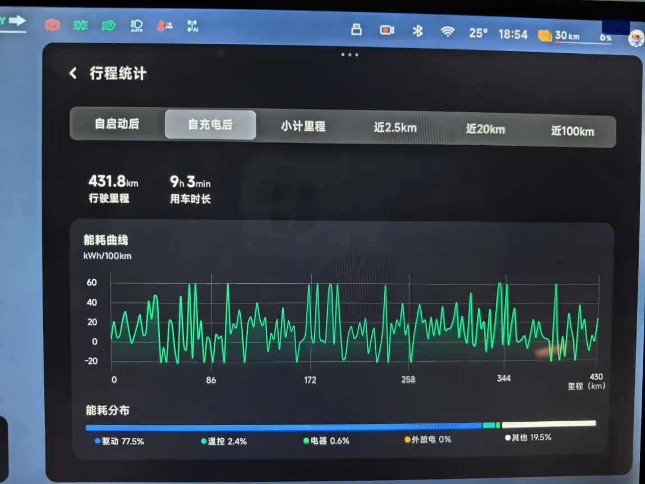Screen dimensions: 645x484
Task: Open the 小计里程 tab
Action: (x=303, y=126)
